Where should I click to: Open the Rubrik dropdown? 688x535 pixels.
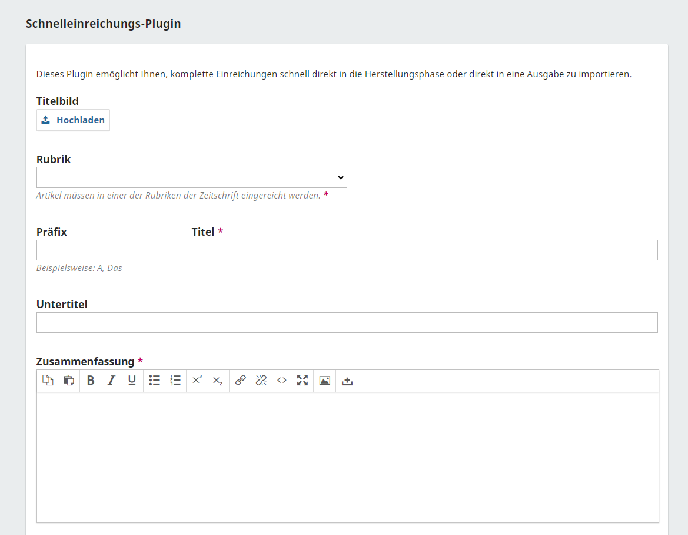pos(191,177)
